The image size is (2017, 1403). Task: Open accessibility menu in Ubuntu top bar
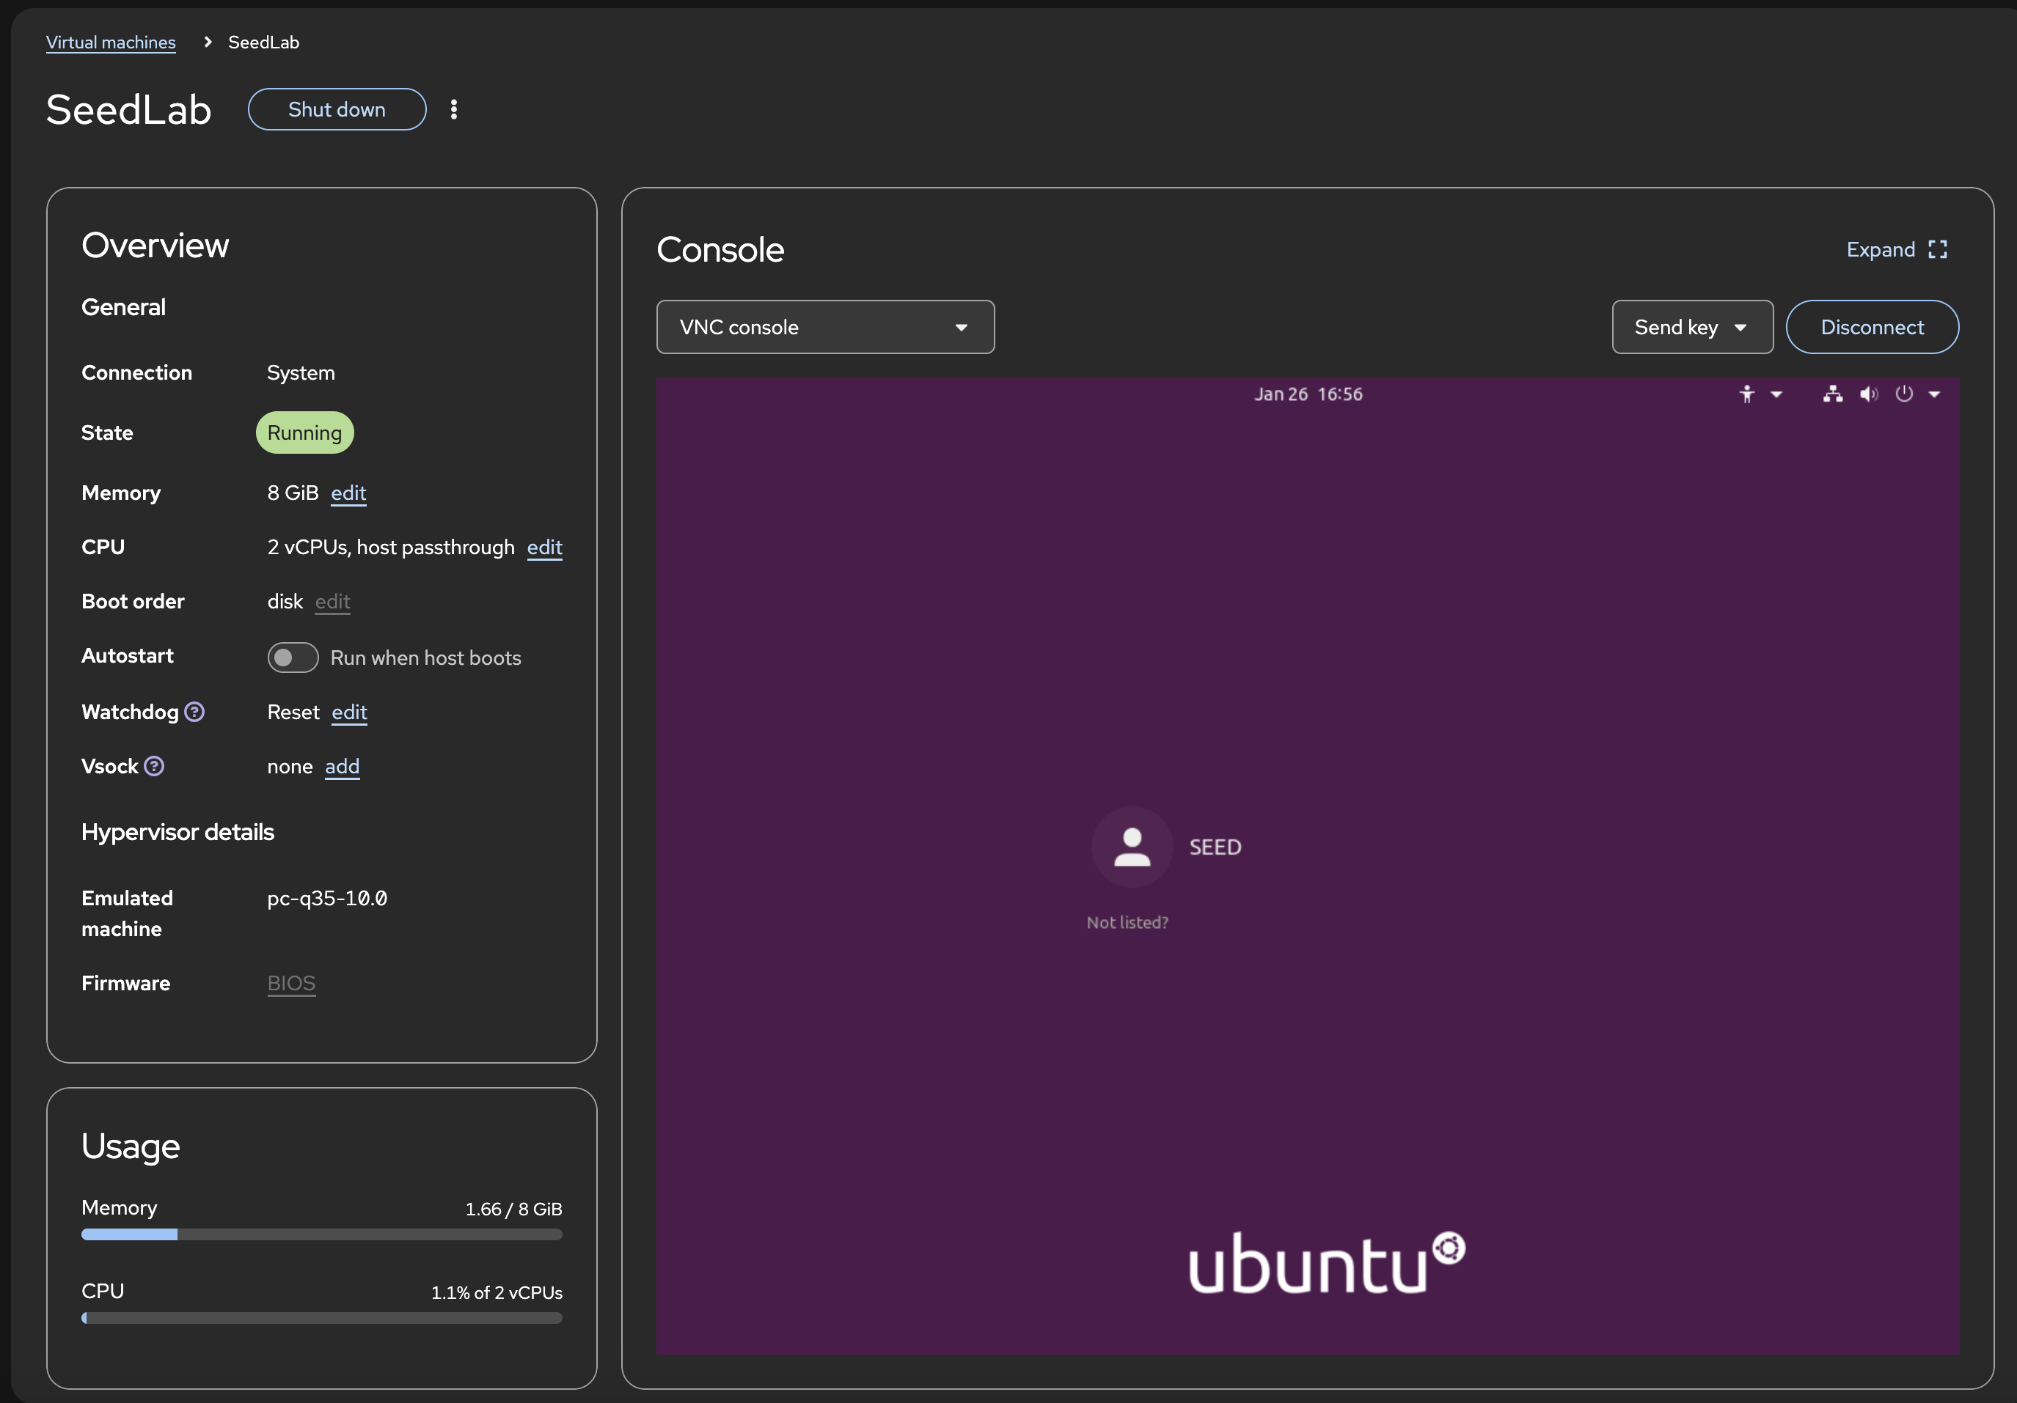click(x=1747, y=394)
